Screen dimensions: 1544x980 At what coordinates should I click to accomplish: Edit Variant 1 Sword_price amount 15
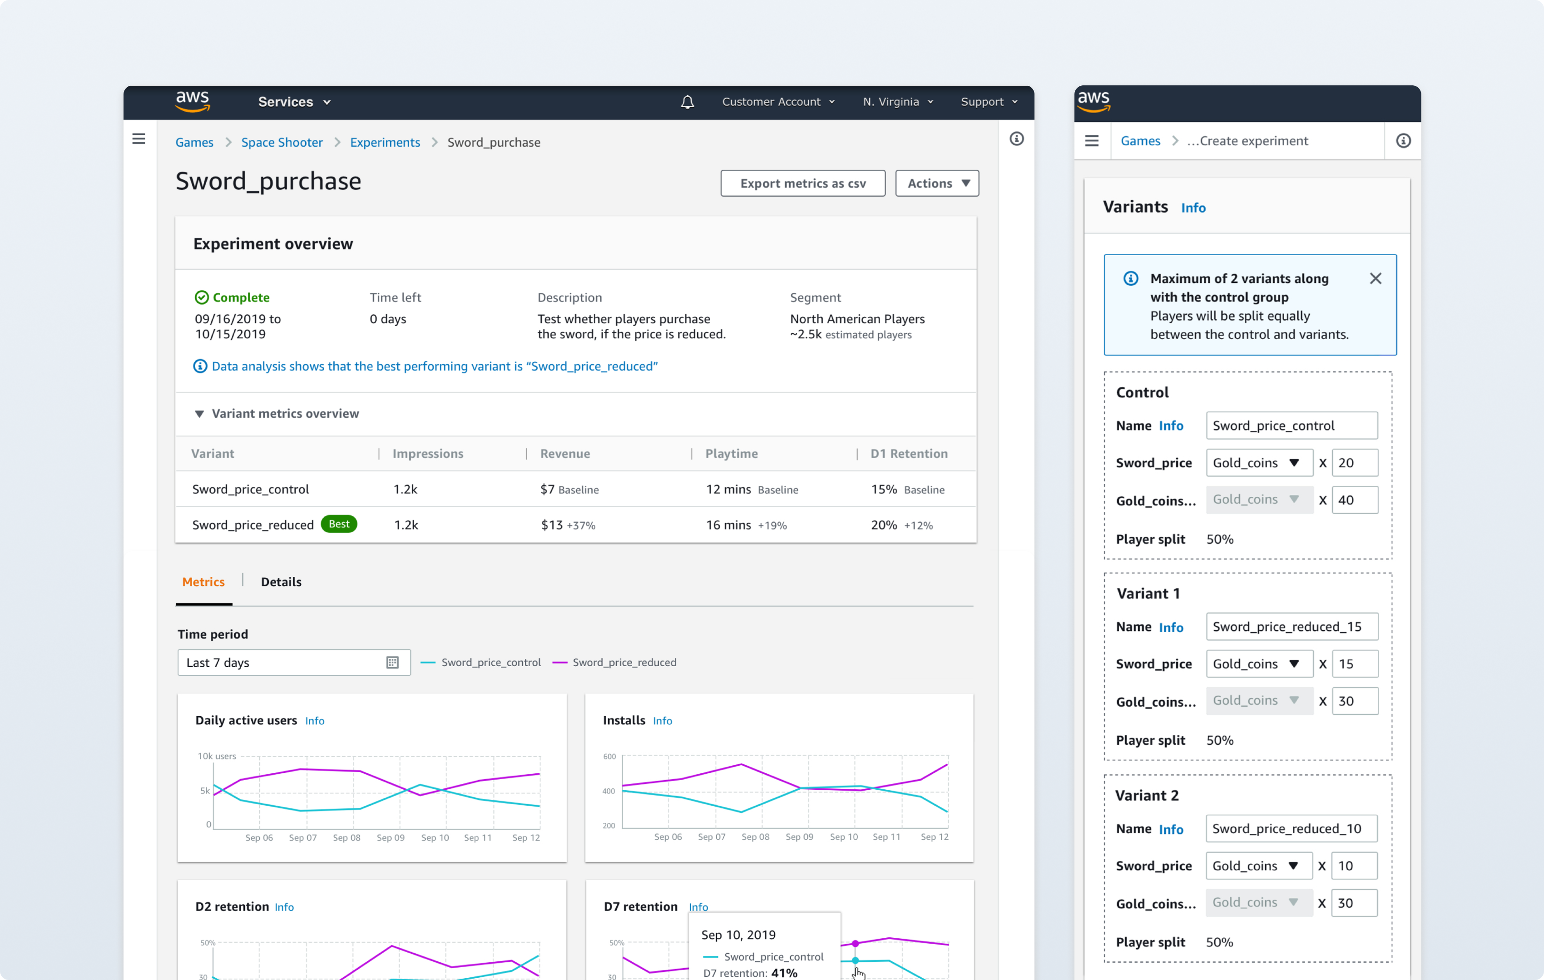[x=1354, y=664]
